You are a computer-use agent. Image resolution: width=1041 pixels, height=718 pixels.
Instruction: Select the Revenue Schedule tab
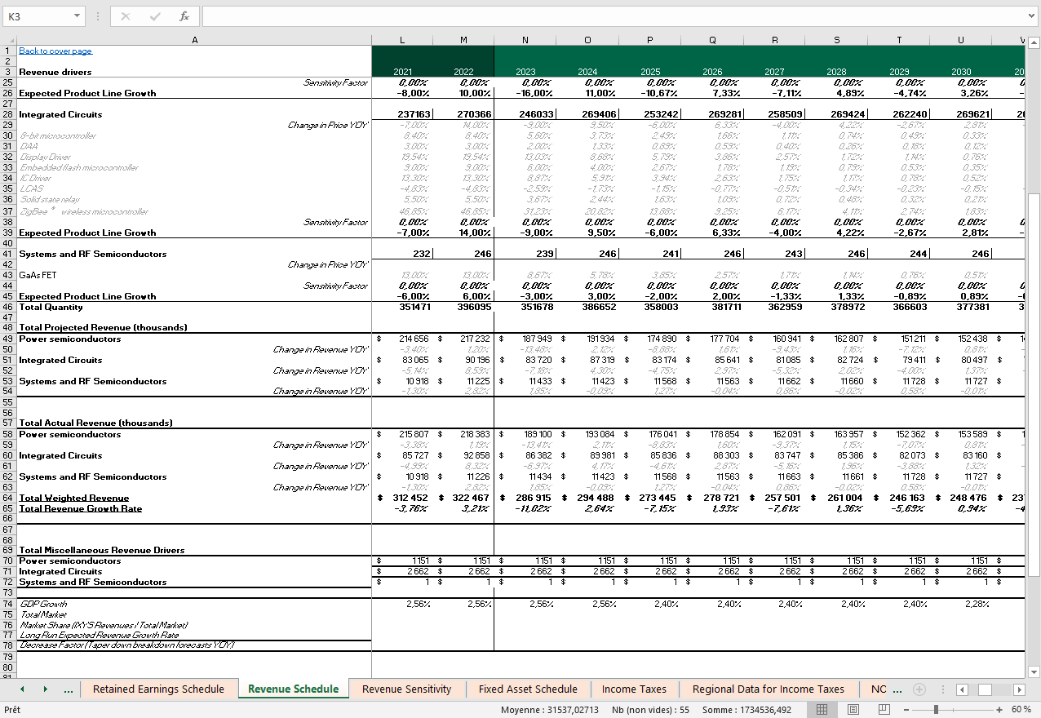[293, 689]
